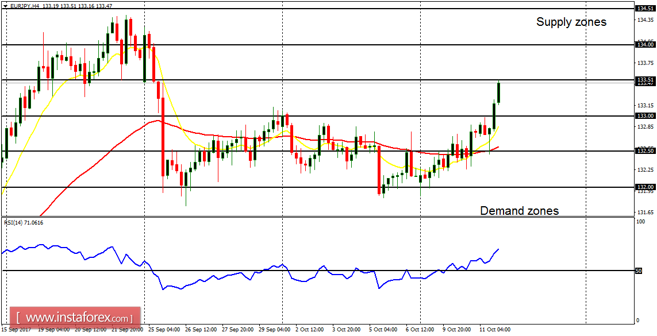Image resolution: width=657 pixels, height=336 pixels.
Task: Select the 132.50 demand zone price label
Action: [644, 151]
